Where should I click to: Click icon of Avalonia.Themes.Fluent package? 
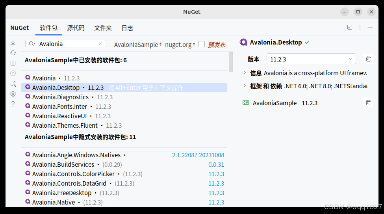click(28, 125)
